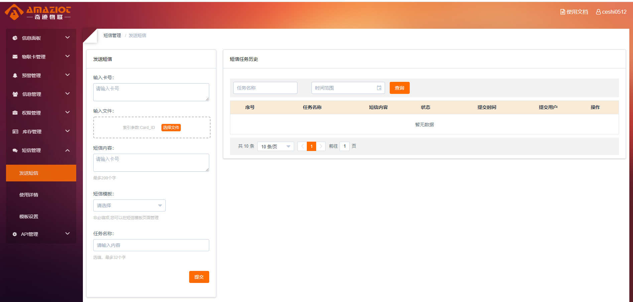Expand the 物联卡管理 chevron
Screen dimensions: 633x302
pos(68,56)
